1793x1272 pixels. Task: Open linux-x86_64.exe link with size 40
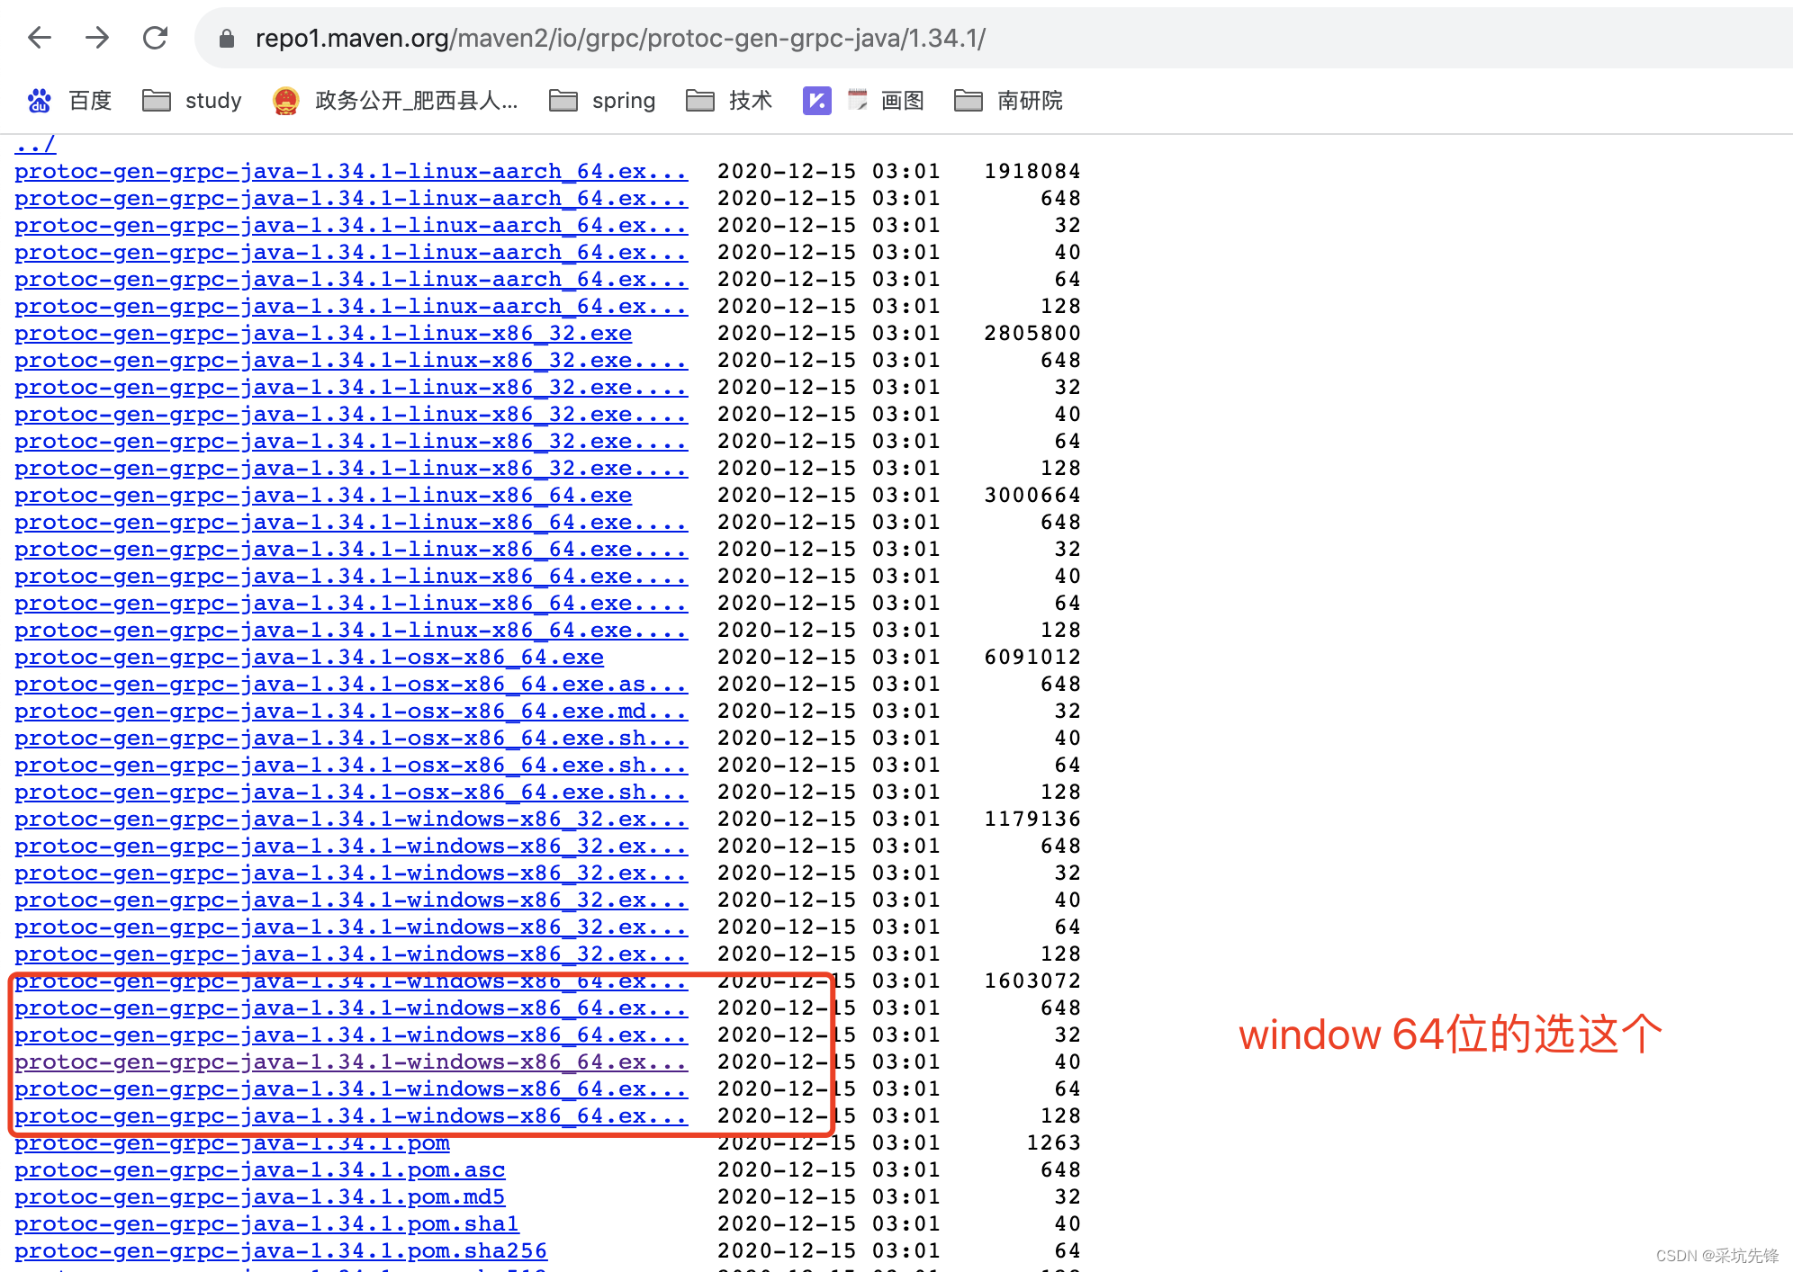coord(351,576)
